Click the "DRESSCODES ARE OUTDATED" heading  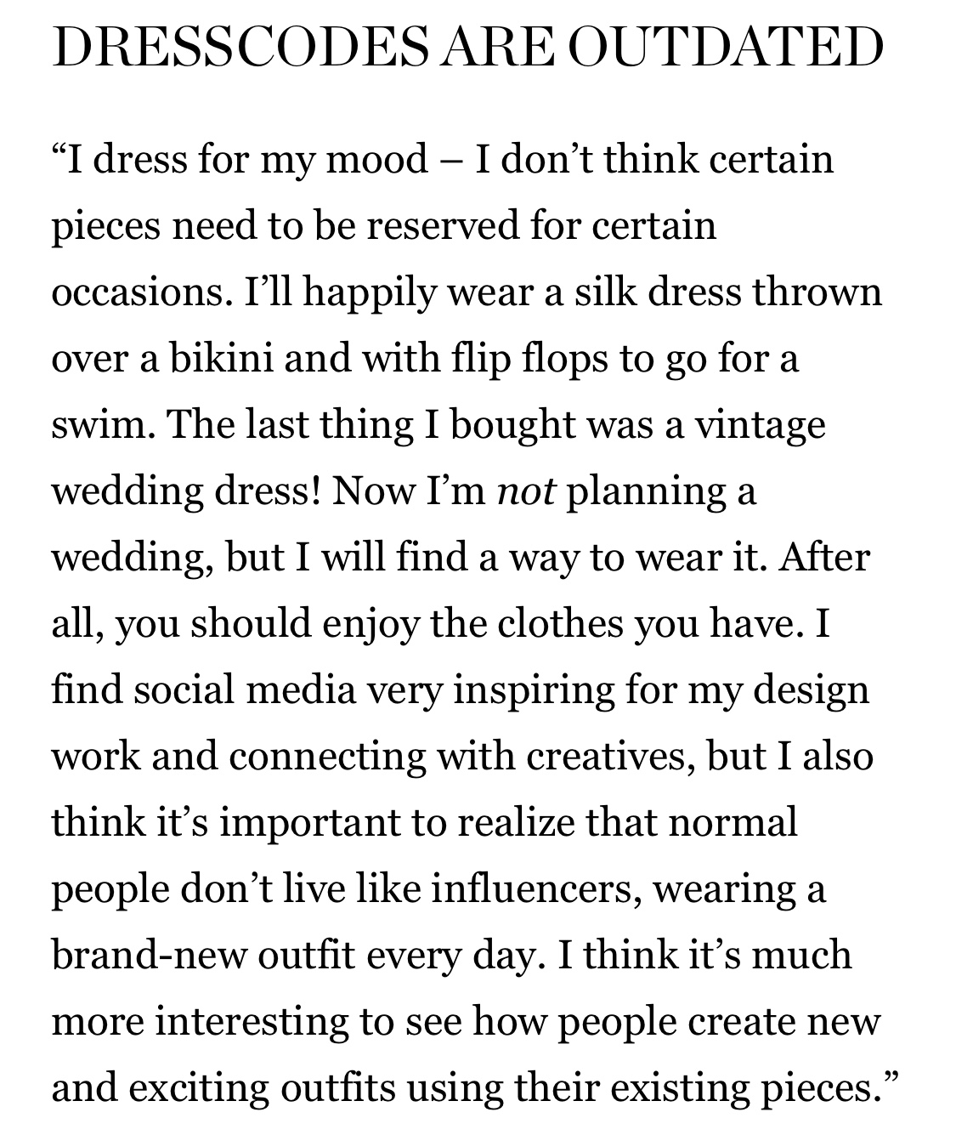pyautogui.click(x=467, y=48)
